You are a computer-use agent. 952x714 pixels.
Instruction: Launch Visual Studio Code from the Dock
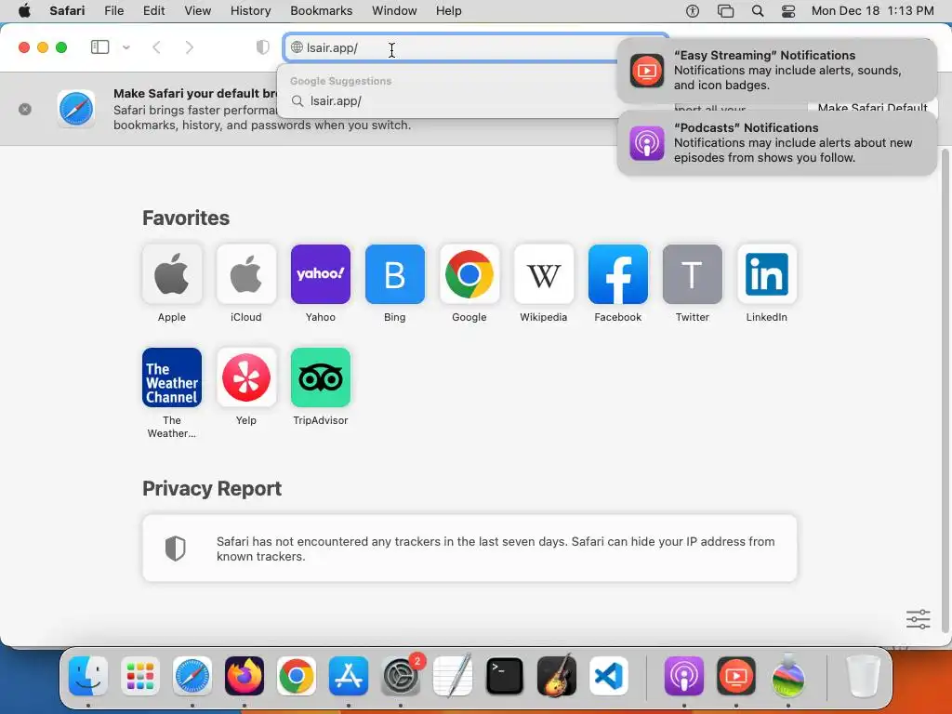(609, 676)
